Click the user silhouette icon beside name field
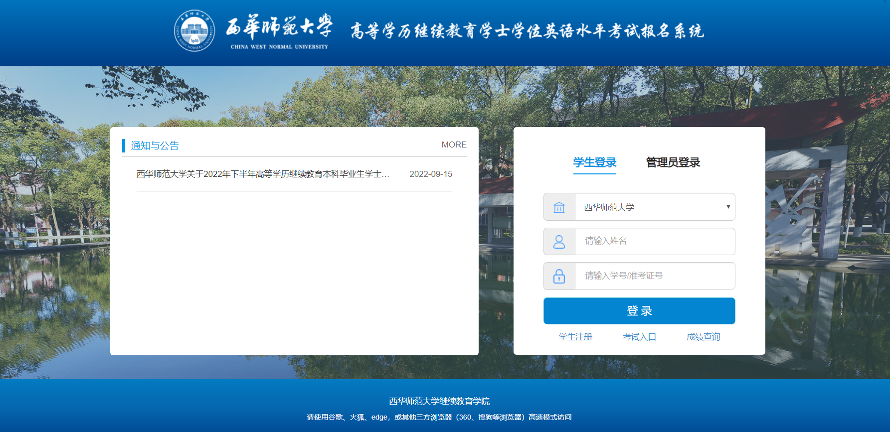Viewport: 890px width, 432px height. click(x=559, y=242)
